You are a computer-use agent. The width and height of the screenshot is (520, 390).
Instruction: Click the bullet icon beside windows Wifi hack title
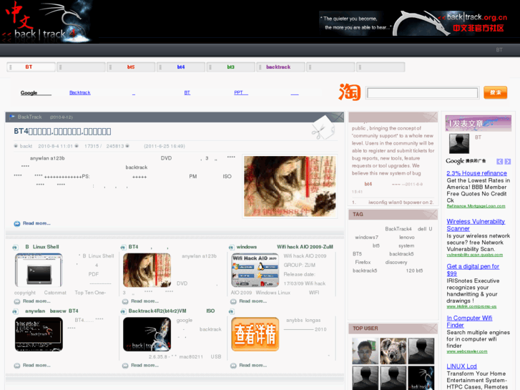point(231,248)
